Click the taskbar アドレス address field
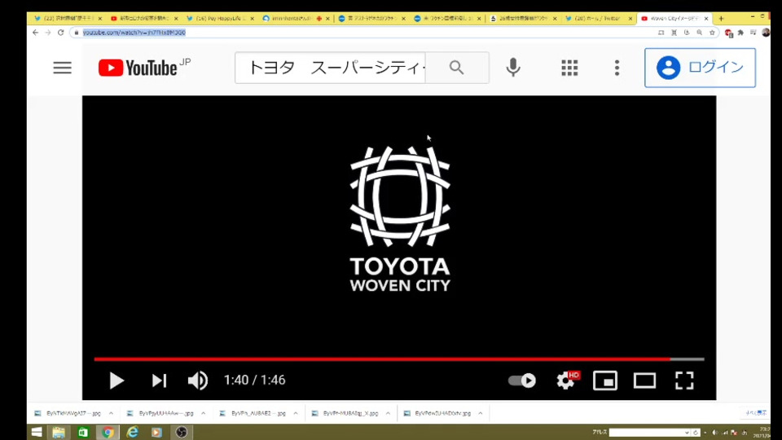 coord(646,433)
